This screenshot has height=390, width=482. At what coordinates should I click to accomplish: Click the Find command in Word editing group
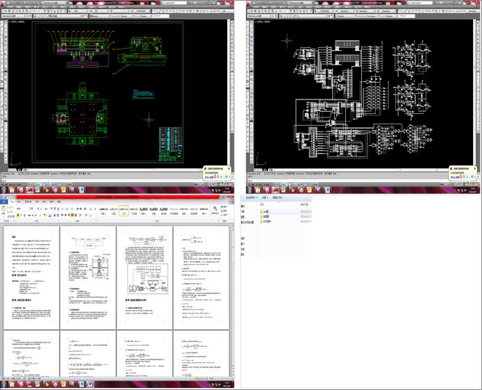pyautogui.click(x=224, y=206)
